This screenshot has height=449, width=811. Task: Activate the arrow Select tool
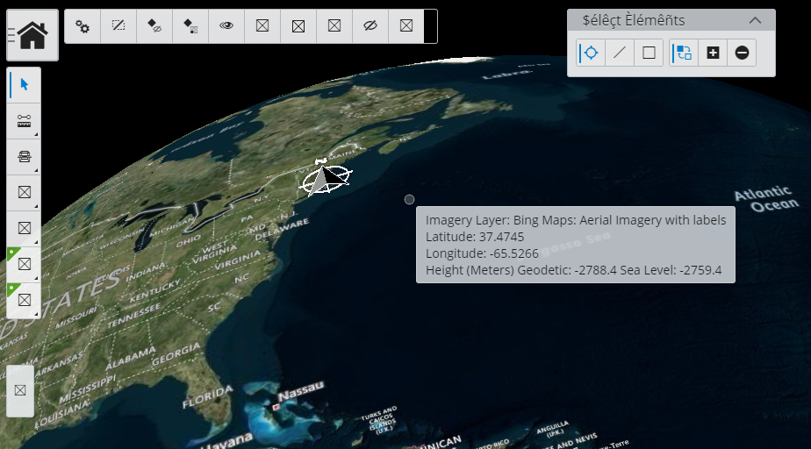24,84
